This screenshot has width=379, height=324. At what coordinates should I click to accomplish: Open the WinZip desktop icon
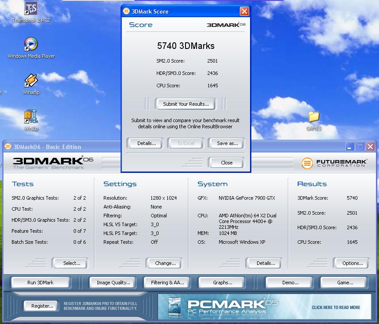pyautogui.click(x=31, y=120)
